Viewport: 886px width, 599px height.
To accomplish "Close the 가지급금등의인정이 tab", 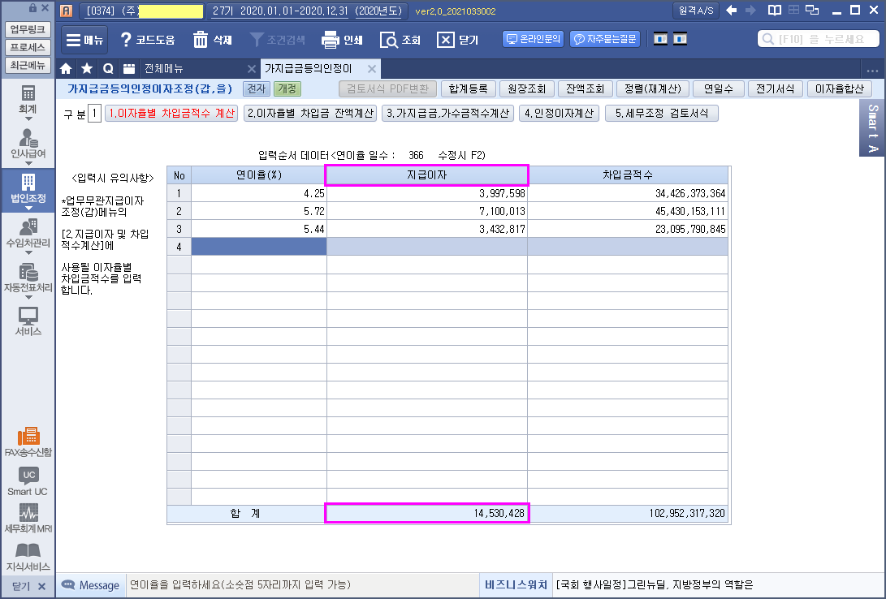I will pos(372,69).
